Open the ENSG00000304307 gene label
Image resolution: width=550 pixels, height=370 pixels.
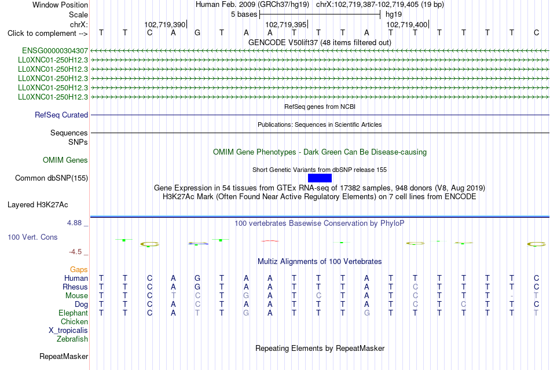pyautogui.click(x=55, y=51)
